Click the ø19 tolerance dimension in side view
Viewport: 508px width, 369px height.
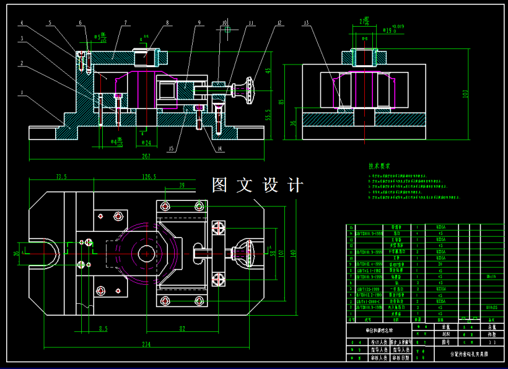point(393,29)
